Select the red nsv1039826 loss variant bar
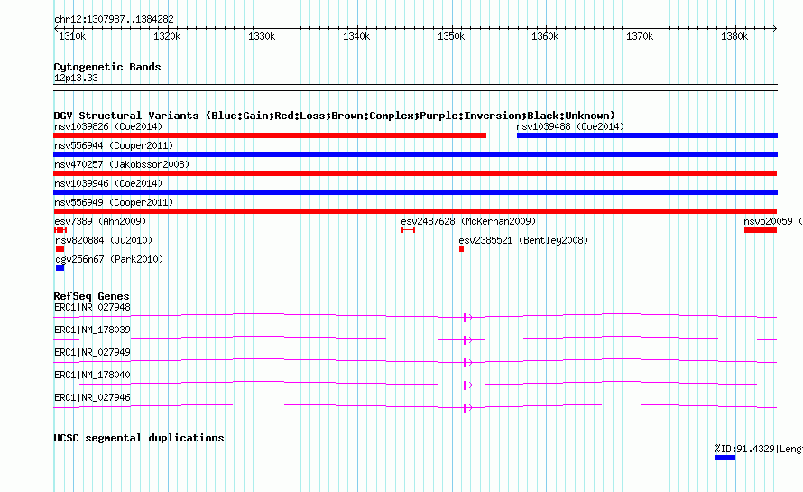 (270, 135)
